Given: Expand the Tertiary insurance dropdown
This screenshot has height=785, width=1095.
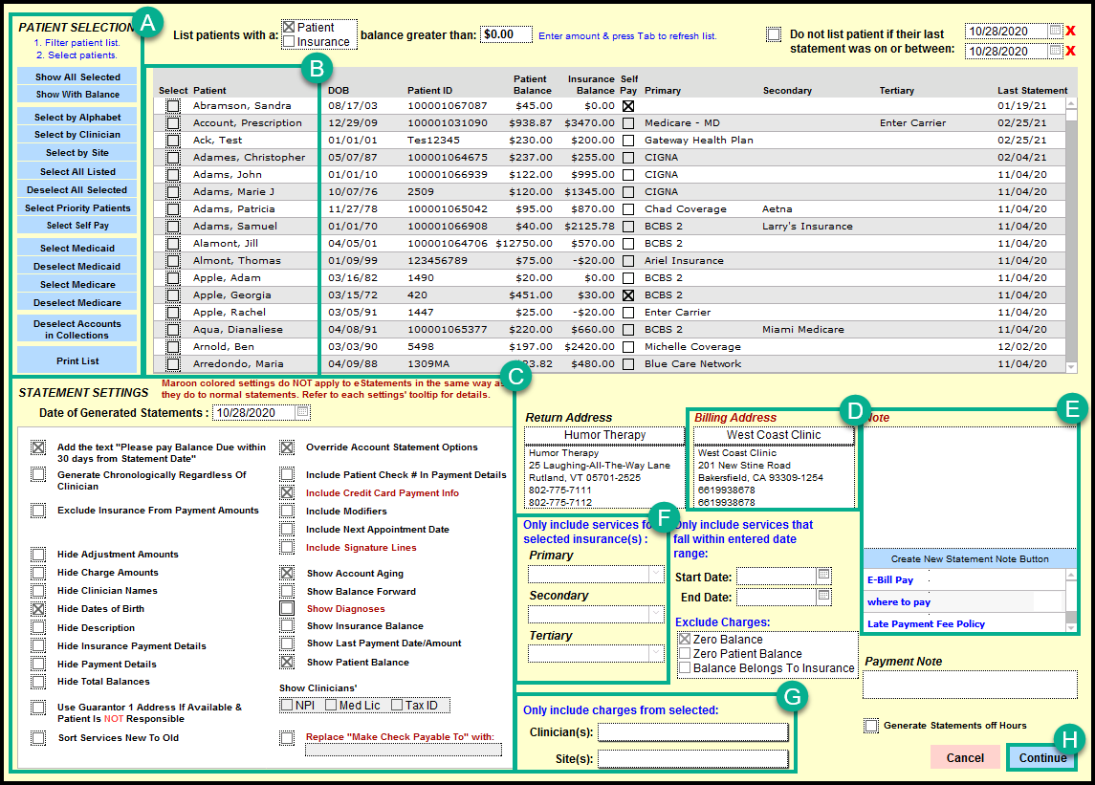Looking at the screenshot, I should click(655, 654).
